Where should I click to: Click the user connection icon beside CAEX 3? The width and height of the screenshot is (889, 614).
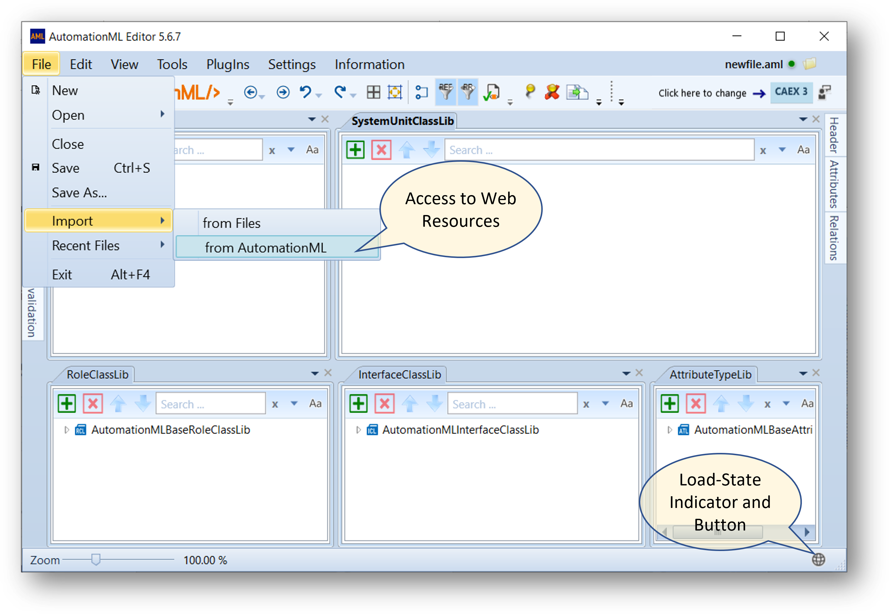click(824, 92)
